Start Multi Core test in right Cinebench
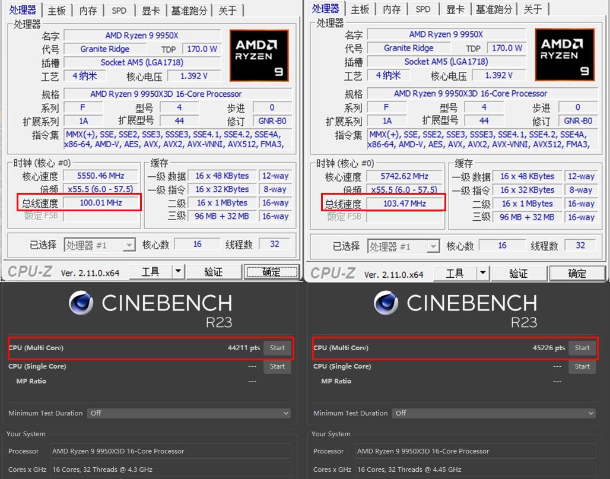Screen dimensions: 610x479 [582, 348]
